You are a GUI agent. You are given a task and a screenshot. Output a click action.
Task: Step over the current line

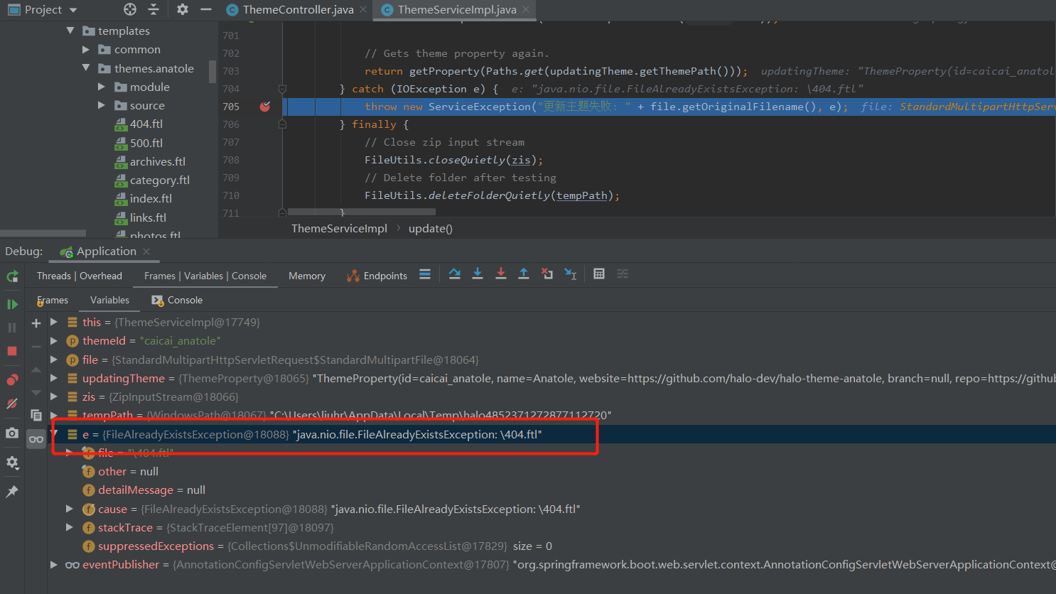point(455,274)
